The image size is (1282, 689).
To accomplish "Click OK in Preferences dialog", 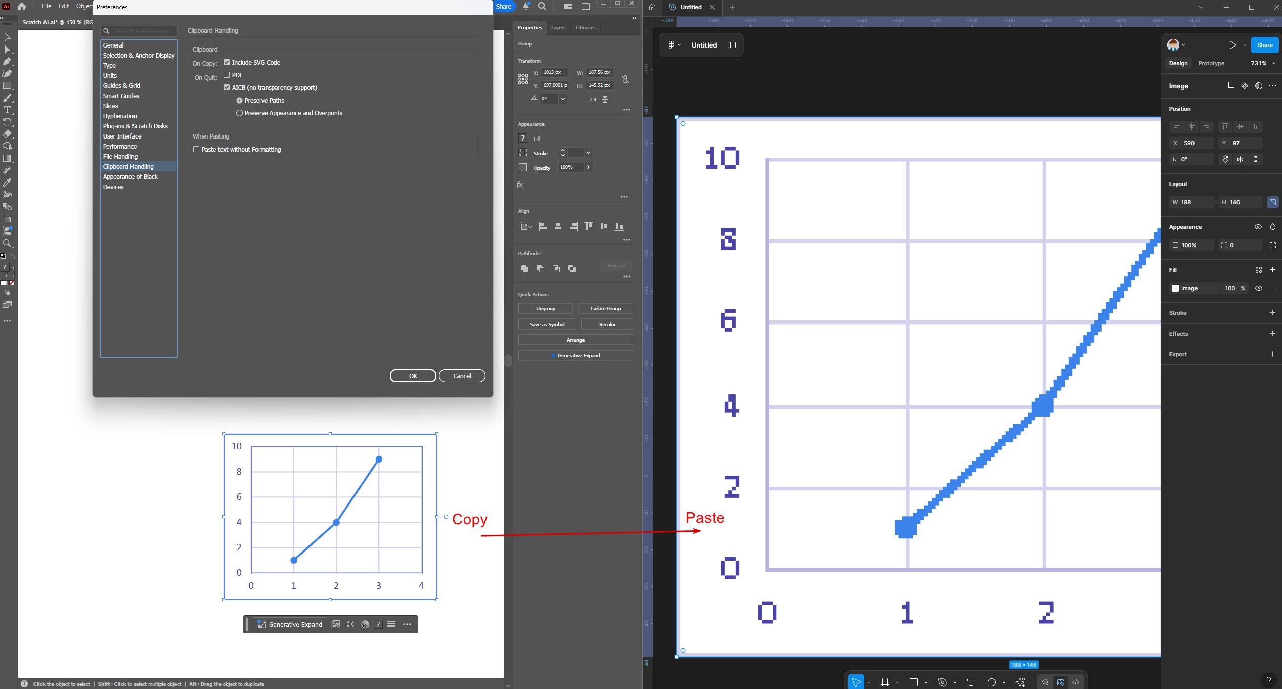I will 413,376.
